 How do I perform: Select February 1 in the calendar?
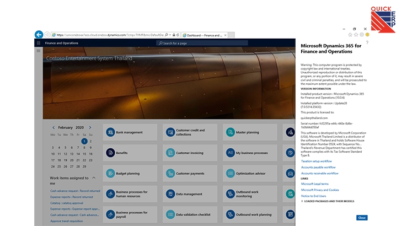[84, 141]
